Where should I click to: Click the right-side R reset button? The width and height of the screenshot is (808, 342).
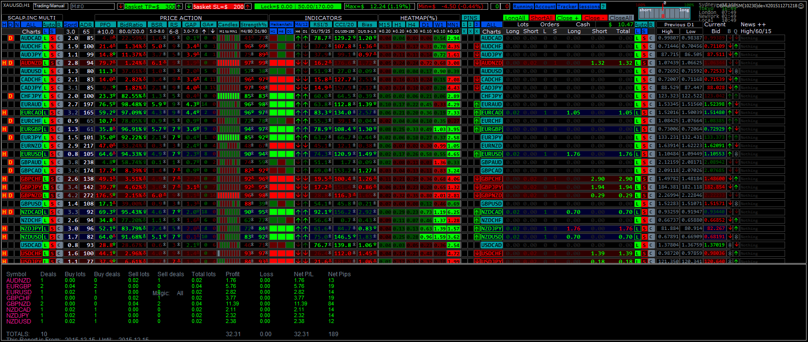tap(651, 24)
